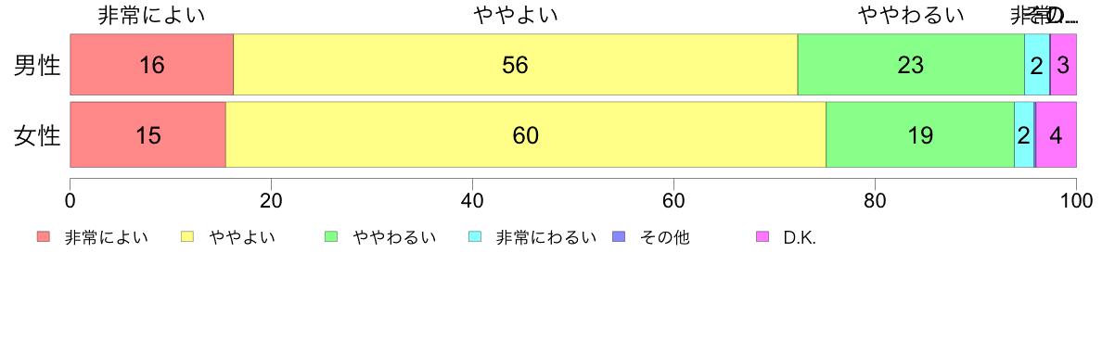The width and height of the screenshot is (1102, 341).
Task: Click the 女性 row label
Action: (38, 135)
